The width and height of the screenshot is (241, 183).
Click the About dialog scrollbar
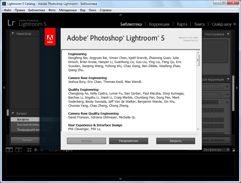(x=198, y=60)
